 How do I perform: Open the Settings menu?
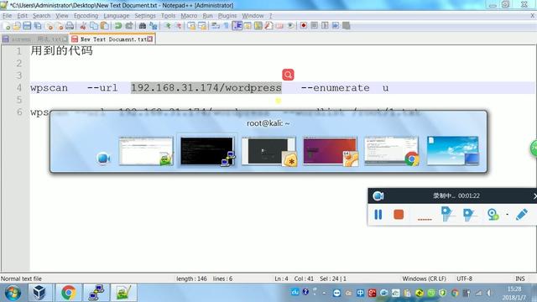145,16
